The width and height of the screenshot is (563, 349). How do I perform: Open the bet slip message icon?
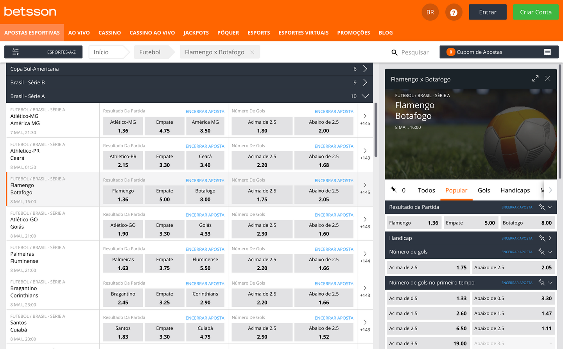tap(547, 52)
